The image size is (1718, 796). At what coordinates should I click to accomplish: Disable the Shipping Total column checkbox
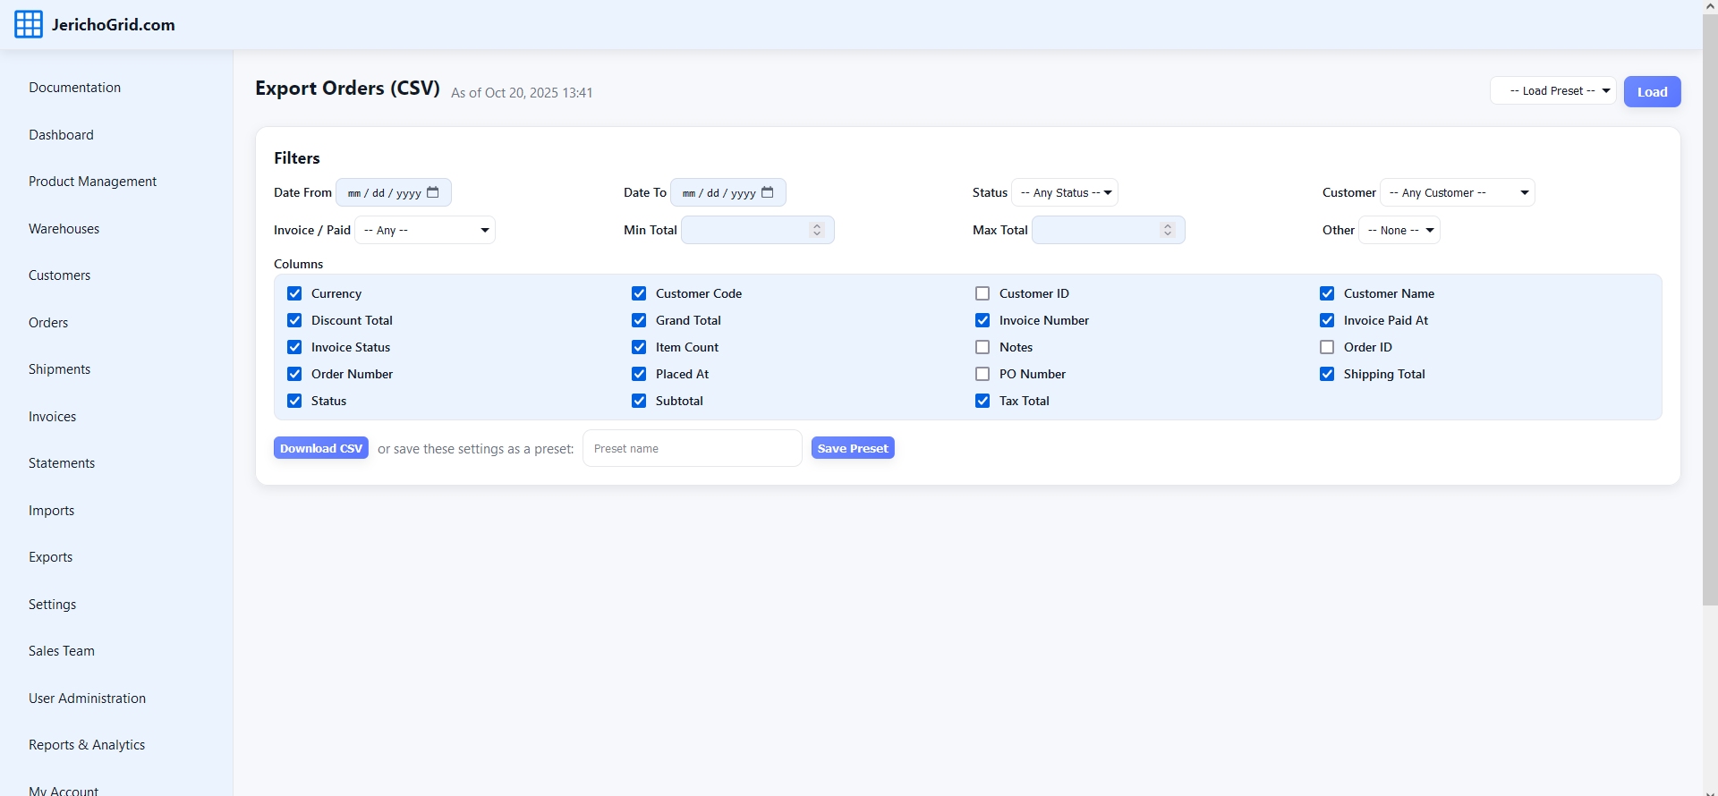coord(1327,374)
